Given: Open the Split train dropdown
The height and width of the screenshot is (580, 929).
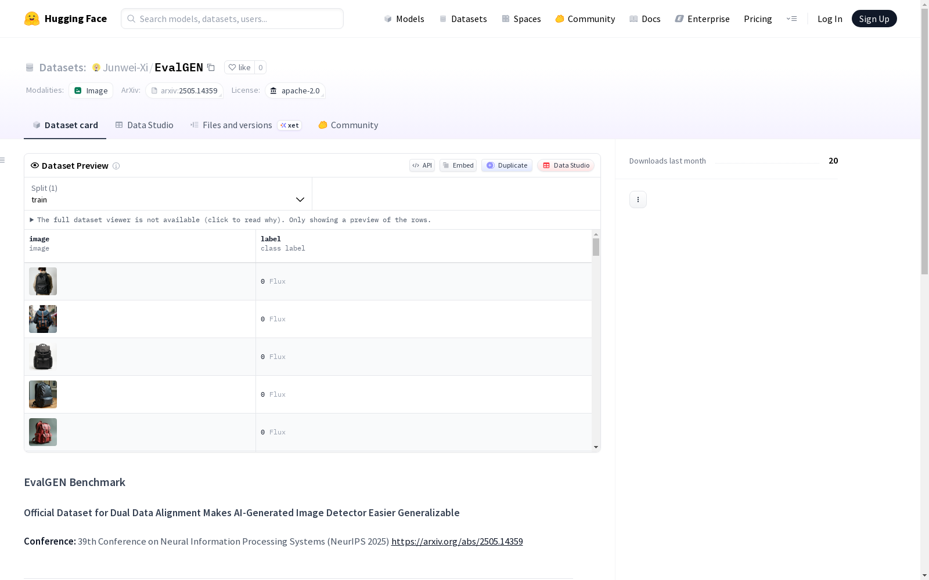Looking at the screenshot, I should click(168, 194).
